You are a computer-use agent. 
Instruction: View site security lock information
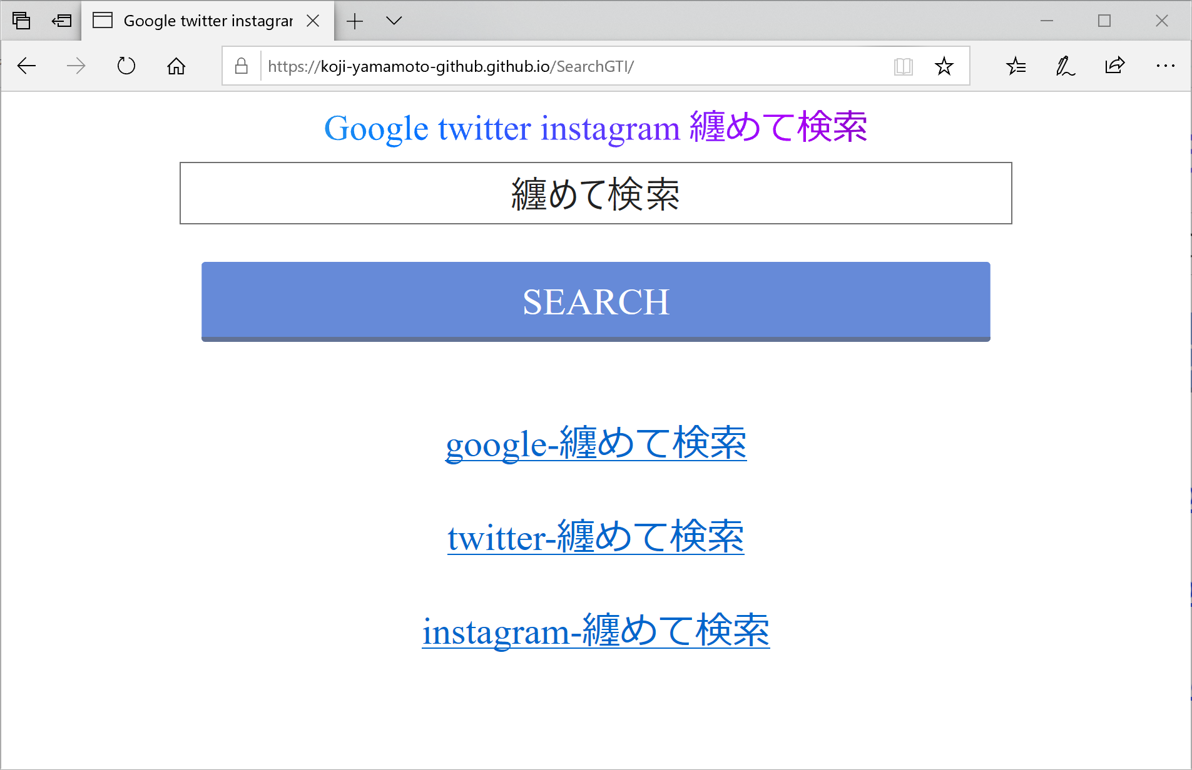point(242,66)
